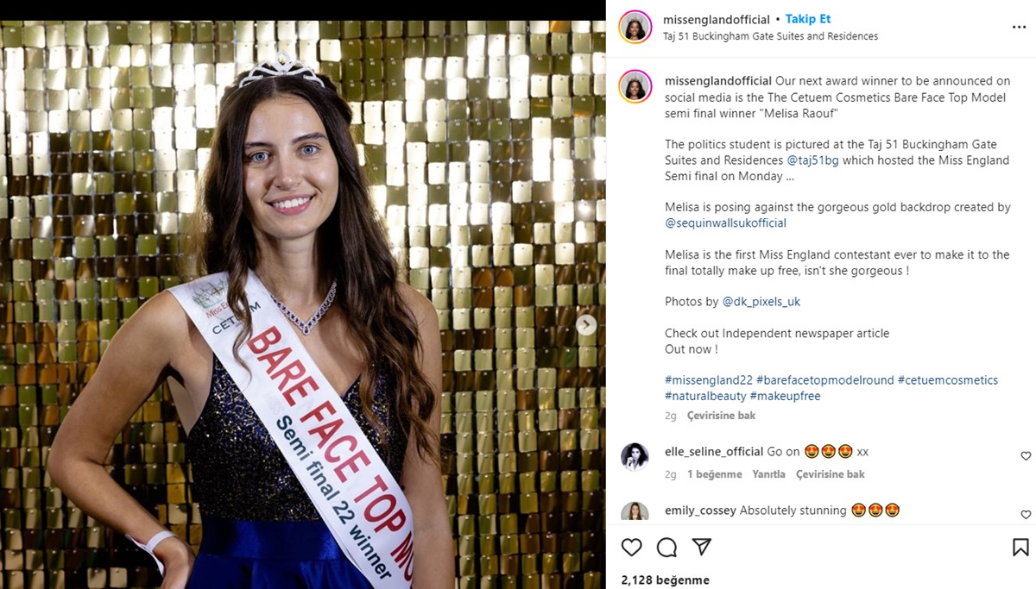
Task: Open three-dot more options menu
Action: point(1019,28)
